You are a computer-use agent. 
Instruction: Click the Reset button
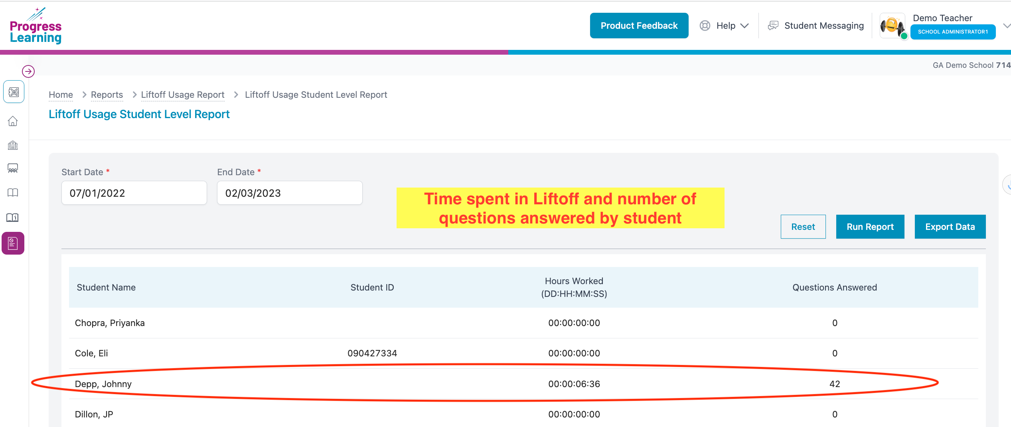click(x=803, y=227)
